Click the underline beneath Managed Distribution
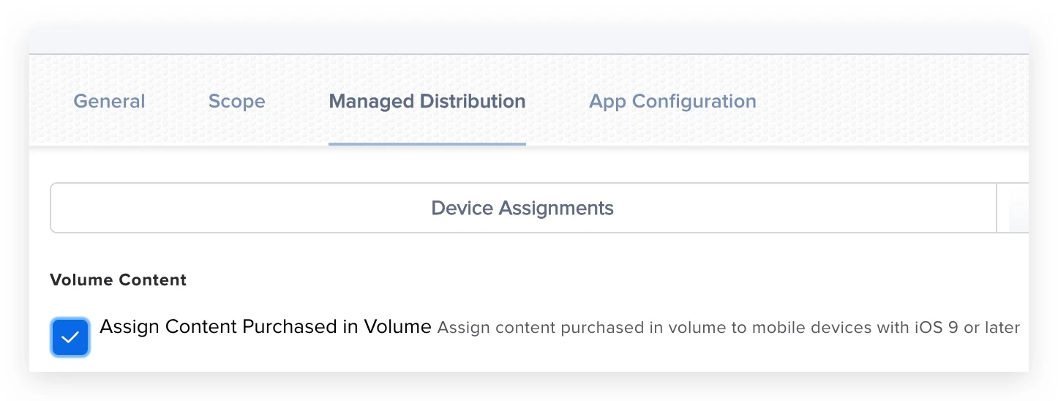This screenshot has width=1058, height=401. [427, 143]
